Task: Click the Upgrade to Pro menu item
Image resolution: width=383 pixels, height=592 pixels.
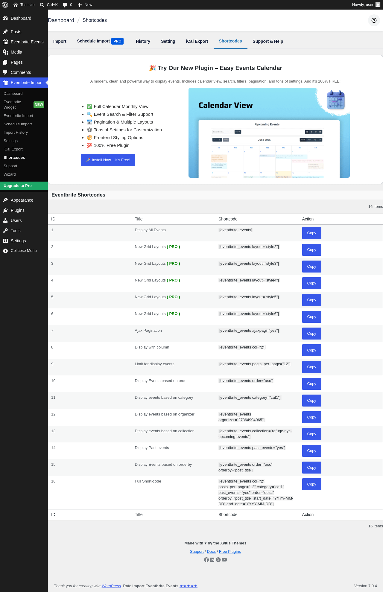Action: click(x=24, y=186)
